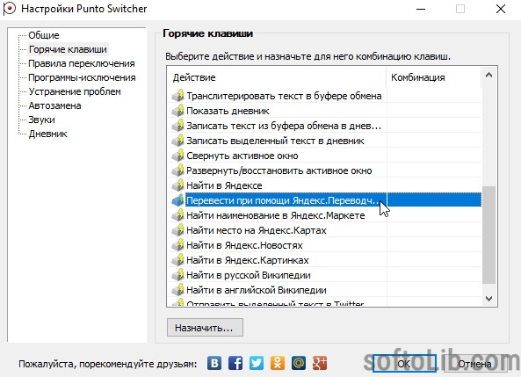Click the Punto Switcher title bar icon
This screenshot has height=377, width=521.
10,9
